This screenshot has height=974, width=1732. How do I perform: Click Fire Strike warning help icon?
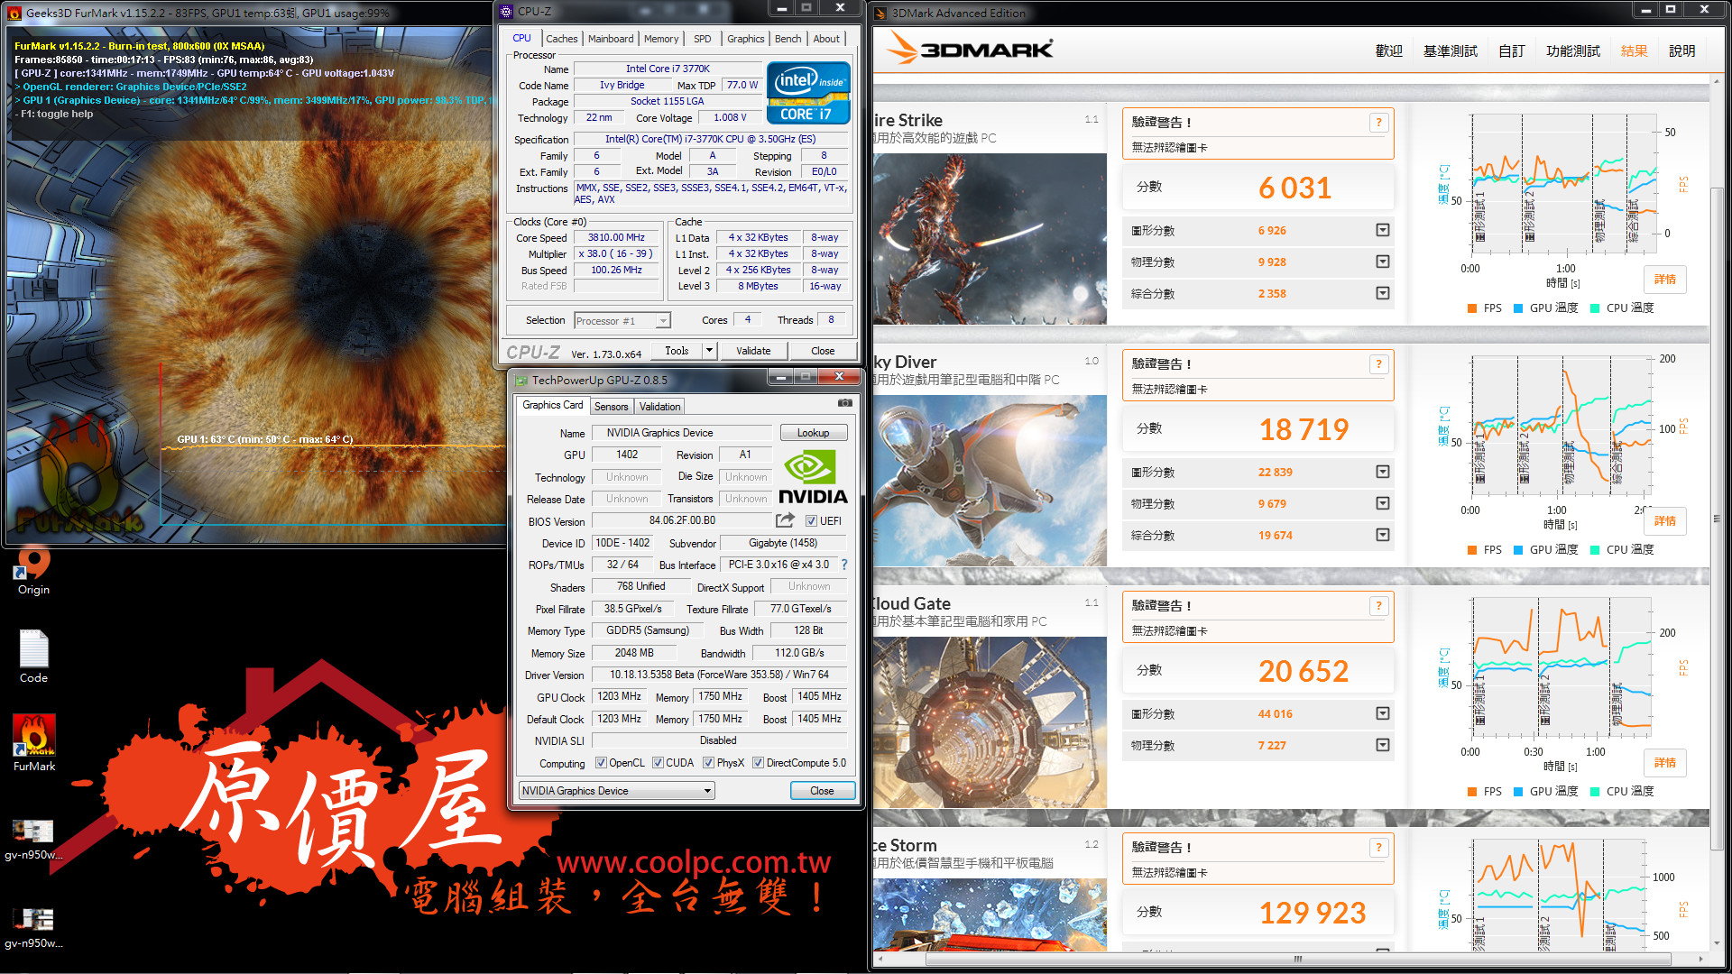click(1378, 123)
